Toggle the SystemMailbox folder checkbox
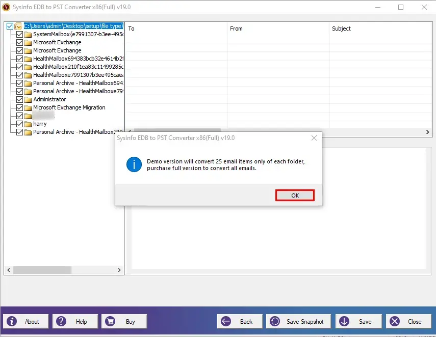436x337 pixels. pyautogui.click(x=19, y=35)
